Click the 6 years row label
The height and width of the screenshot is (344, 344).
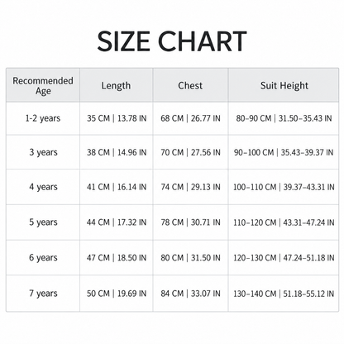[x=43, y=258]
